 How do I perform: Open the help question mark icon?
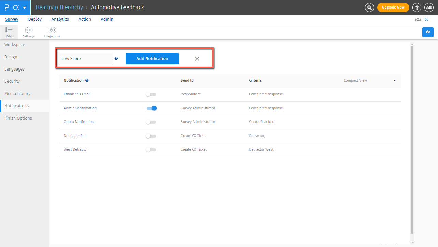coord(417,7)
